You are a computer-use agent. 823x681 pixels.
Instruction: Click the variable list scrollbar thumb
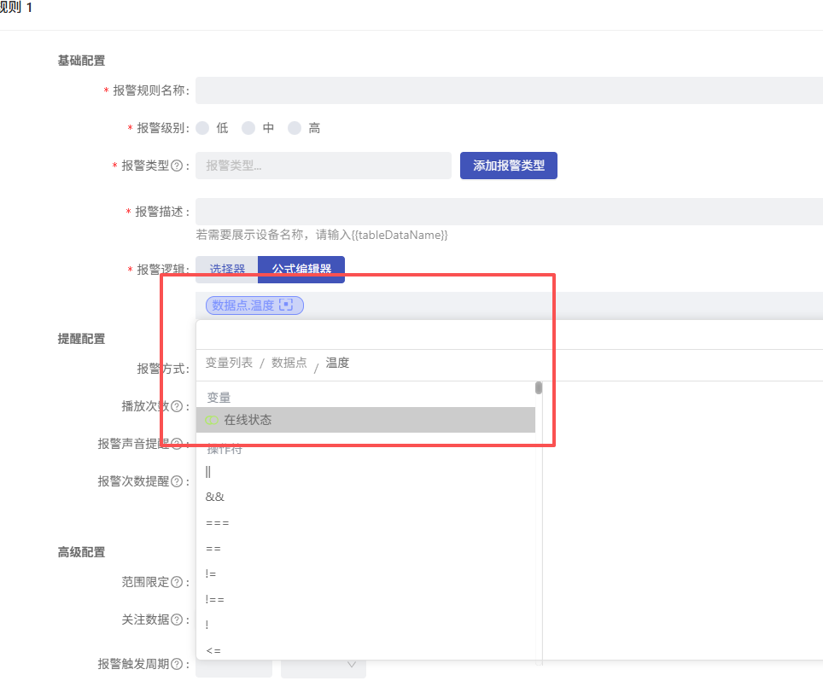click(x=539, y=387)
